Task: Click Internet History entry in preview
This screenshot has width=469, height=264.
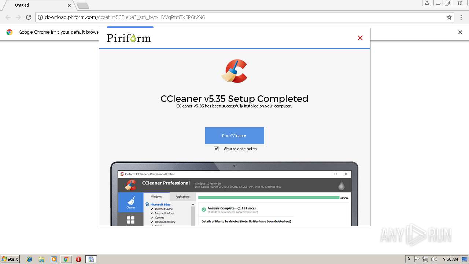Action: coord(164,213)
